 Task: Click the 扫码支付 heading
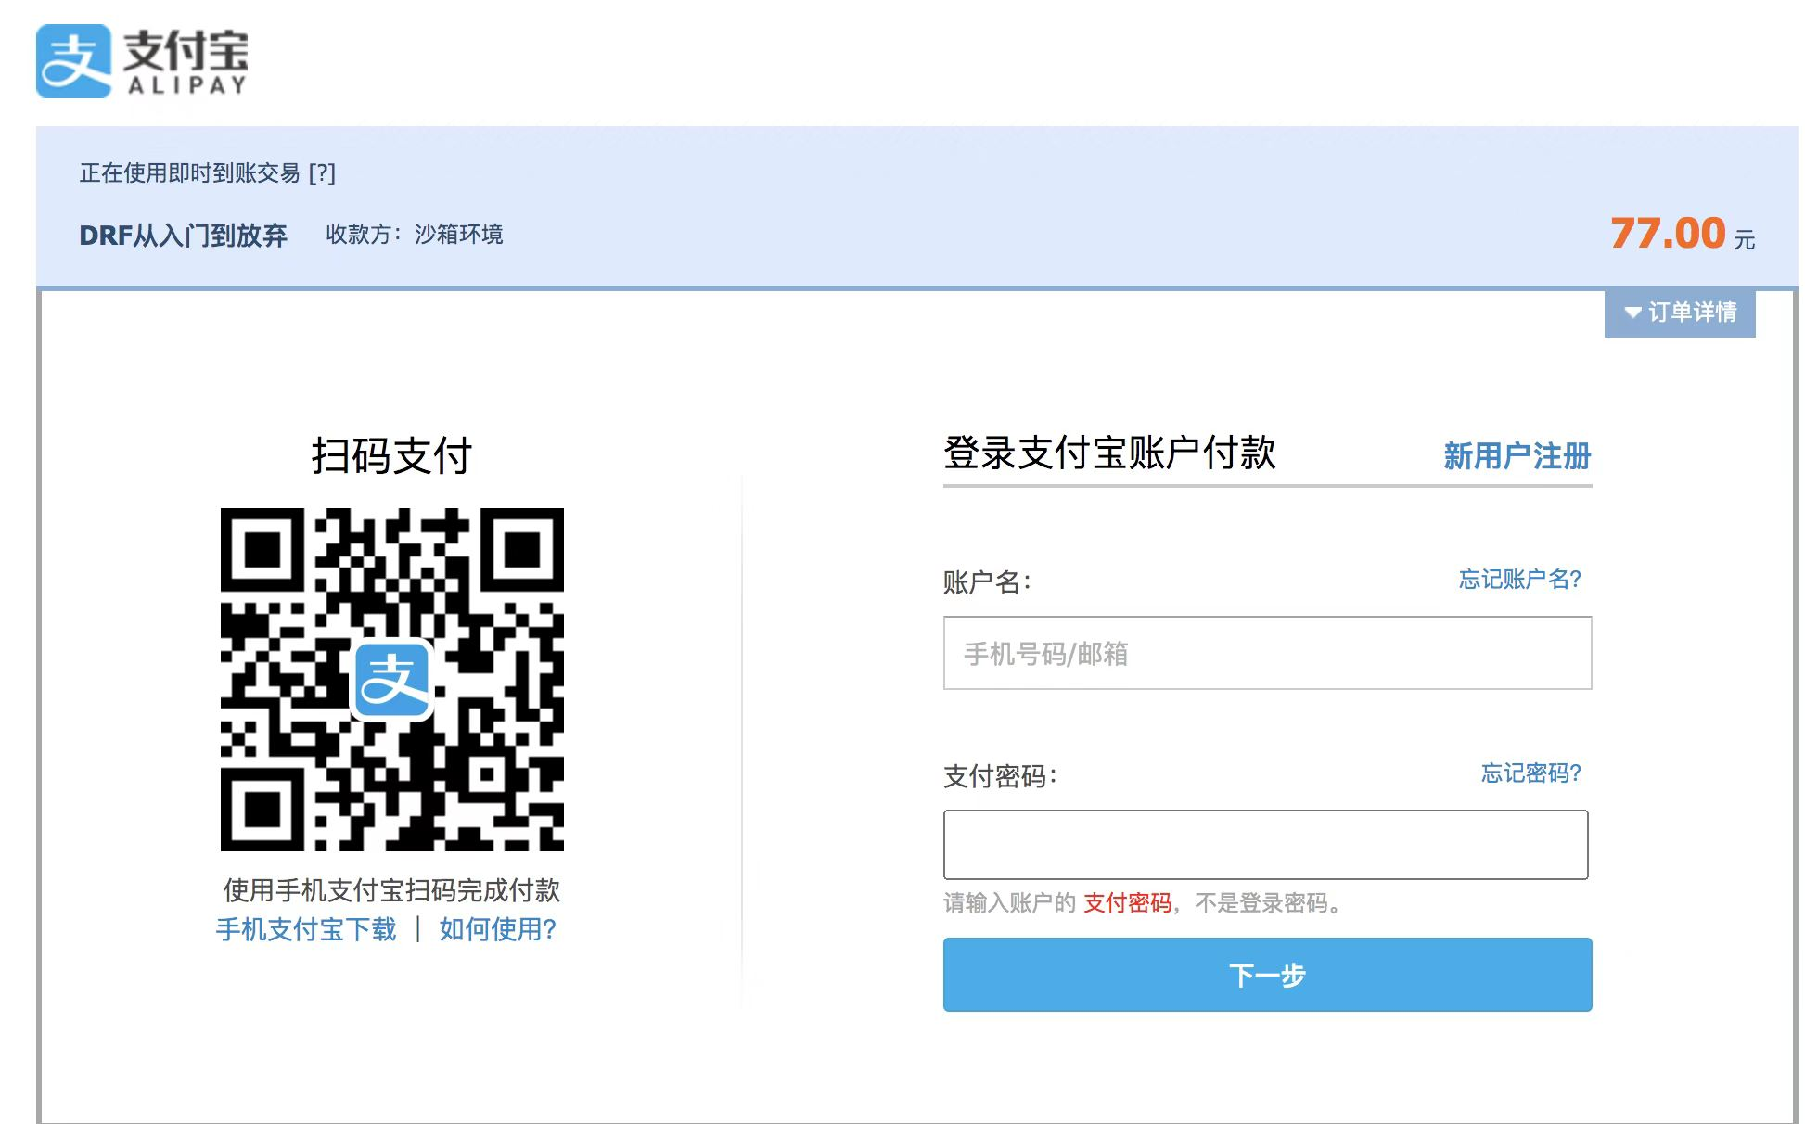tap(391, 456)
